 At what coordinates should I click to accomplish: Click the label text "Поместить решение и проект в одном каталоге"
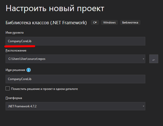point(44,89)
